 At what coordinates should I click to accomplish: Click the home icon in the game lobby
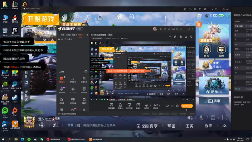120,16
